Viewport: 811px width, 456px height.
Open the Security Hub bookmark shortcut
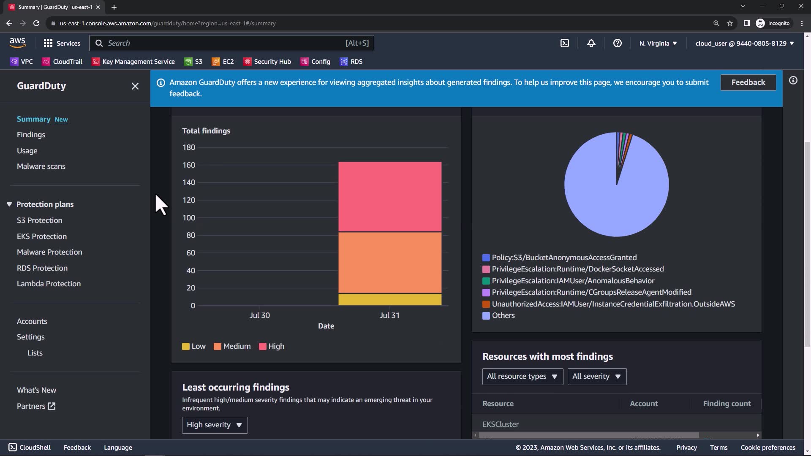pyautogui.click(x=267, y=62)
